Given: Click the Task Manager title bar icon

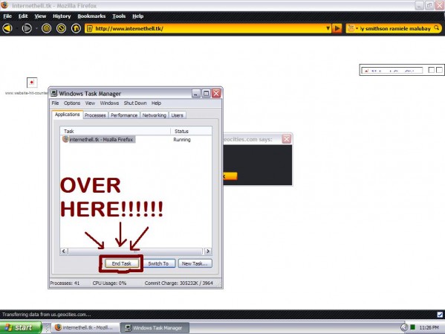Looking at the screenshot, I should pos(53,93).
